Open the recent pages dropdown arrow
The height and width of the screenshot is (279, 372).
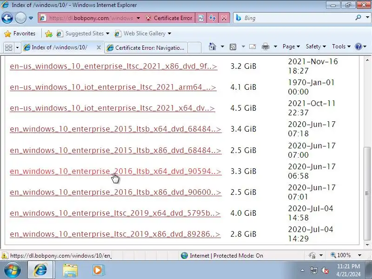coord(31,18)
